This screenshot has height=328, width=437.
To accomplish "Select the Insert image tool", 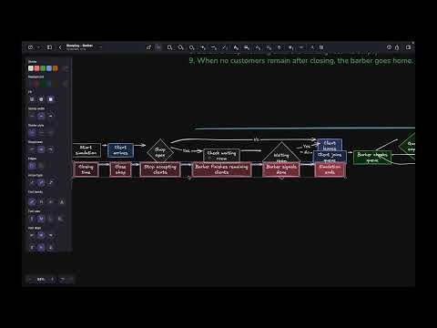I will [x=247, y=47].
